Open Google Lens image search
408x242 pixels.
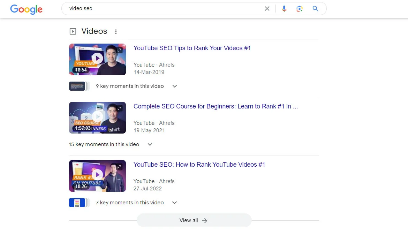point(299,9)
